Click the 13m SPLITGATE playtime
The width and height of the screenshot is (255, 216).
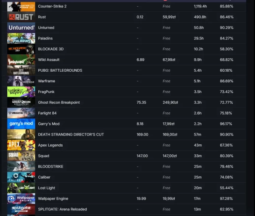197,209
